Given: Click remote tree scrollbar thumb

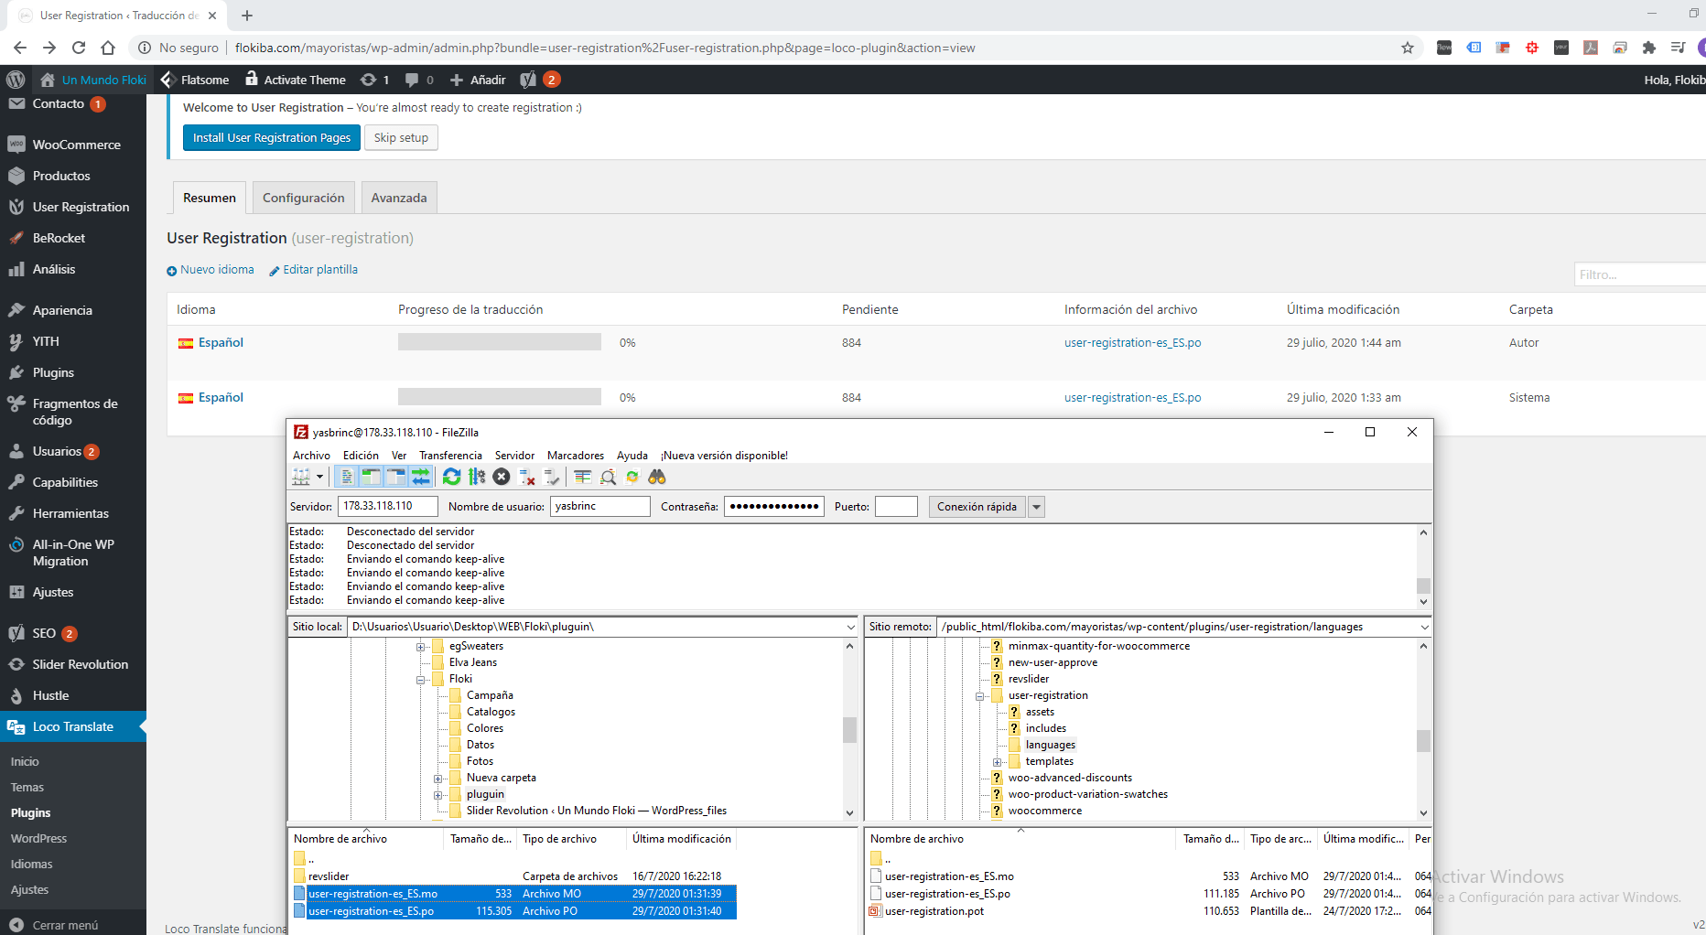Looking at the screenshot, I should point(1423,740).
